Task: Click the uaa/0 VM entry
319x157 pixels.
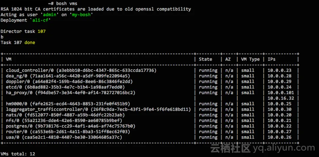Action: (64, 137)
